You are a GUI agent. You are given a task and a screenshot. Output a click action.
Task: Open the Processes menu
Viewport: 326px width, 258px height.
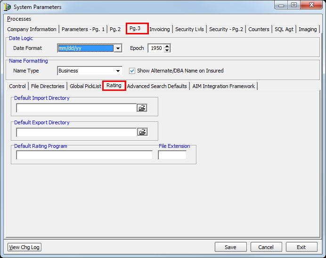click(x=19, y=19)
